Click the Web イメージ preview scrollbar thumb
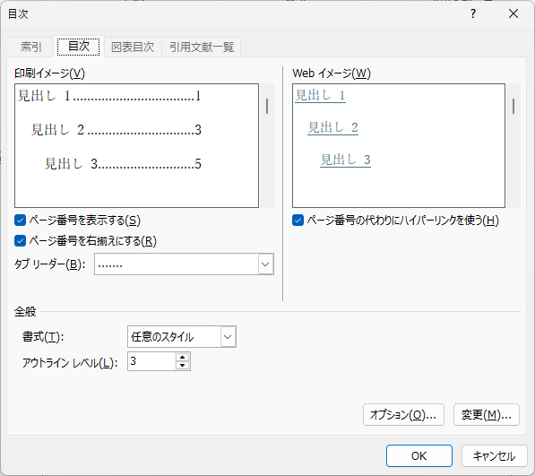This screenshot has width=535, height=476. 513,107
